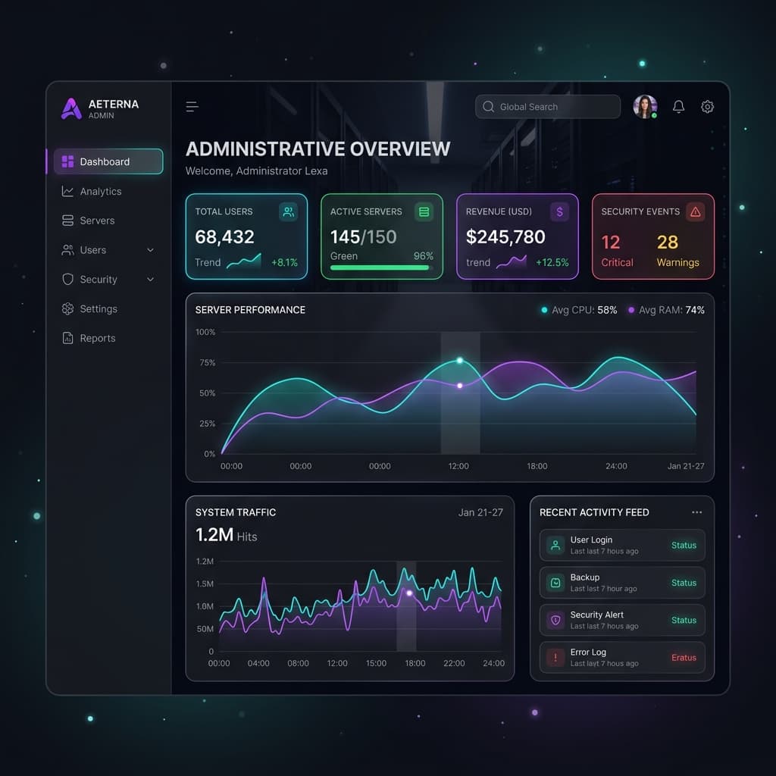Click the +12.5% revenue trend value
The image size is (776, 776).
552,262
